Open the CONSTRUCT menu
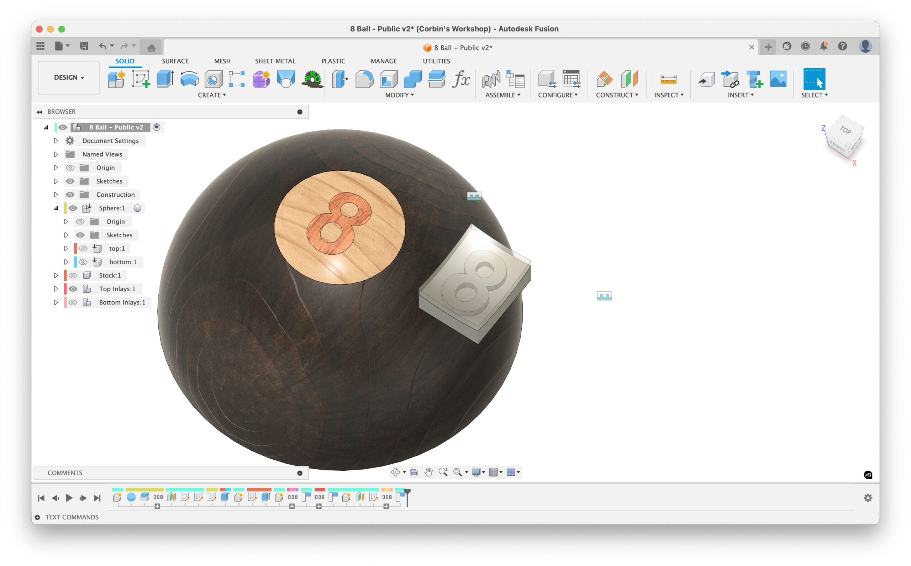The height and width of the screenshot is (566, 911). click(617, 95)
